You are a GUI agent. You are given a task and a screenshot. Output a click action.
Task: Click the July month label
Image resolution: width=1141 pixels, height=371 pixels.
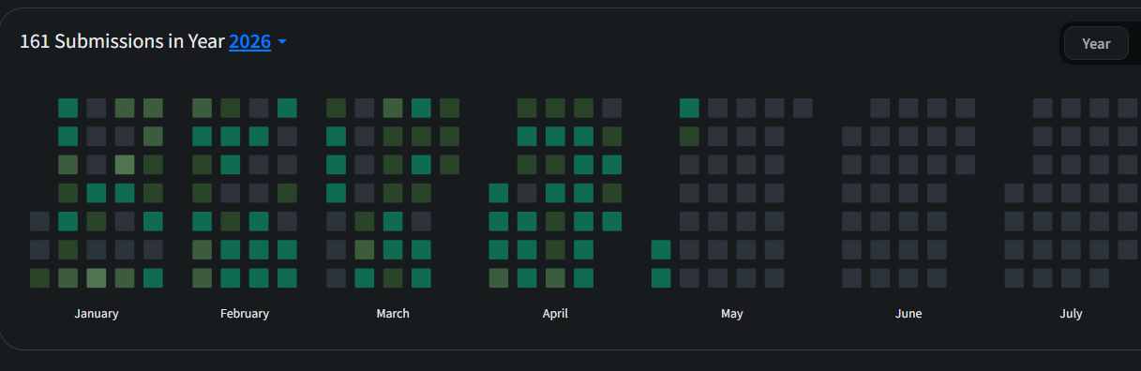[x=1071, y=314]
